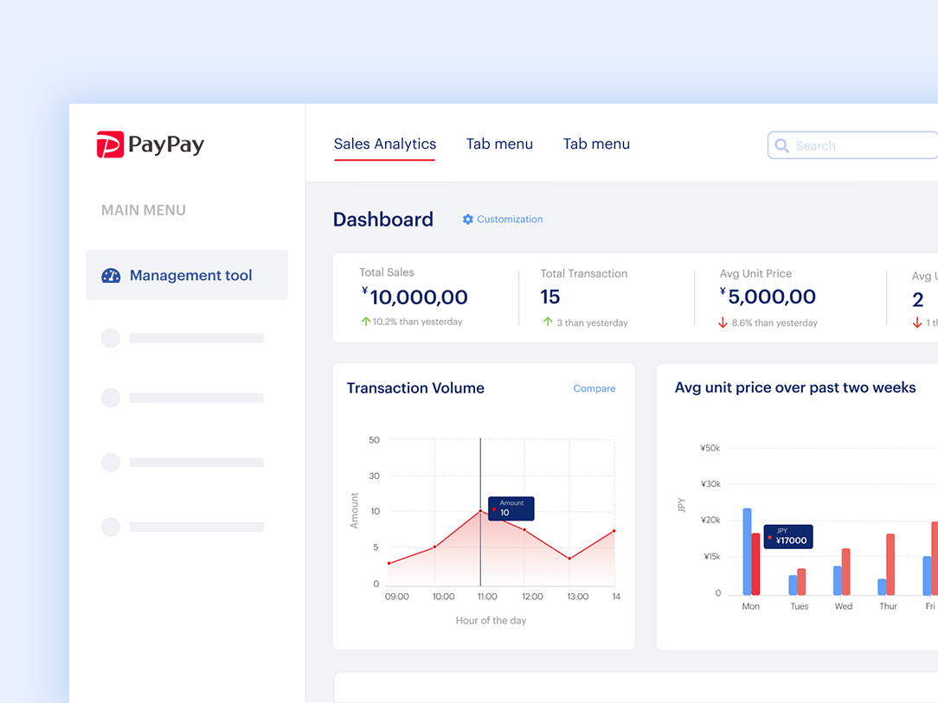Click the Compare link on Transaction Volume
This screenshot has width=938, height=703.
594,388
